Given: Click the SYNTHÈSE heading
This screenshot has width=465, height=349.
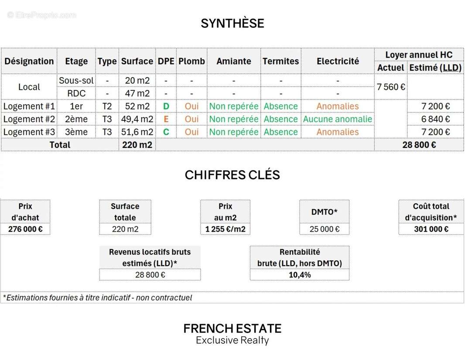Looking at the screenshot, I should 232,23.
